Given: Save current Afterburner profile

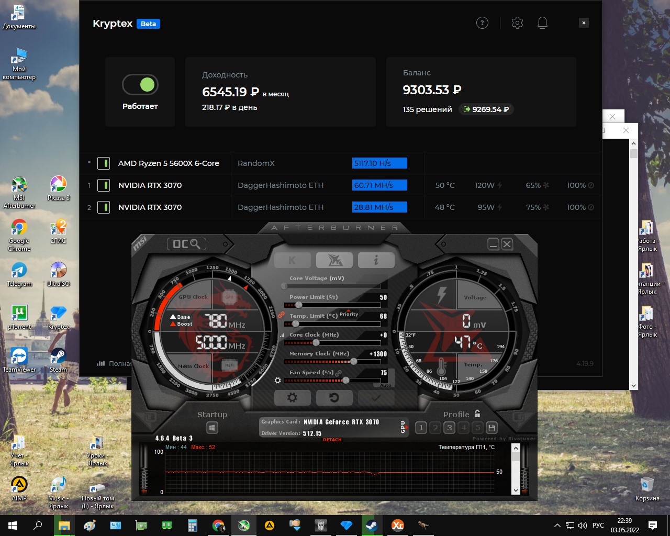Looking at the screenshot, I should (x=492, y=428).
